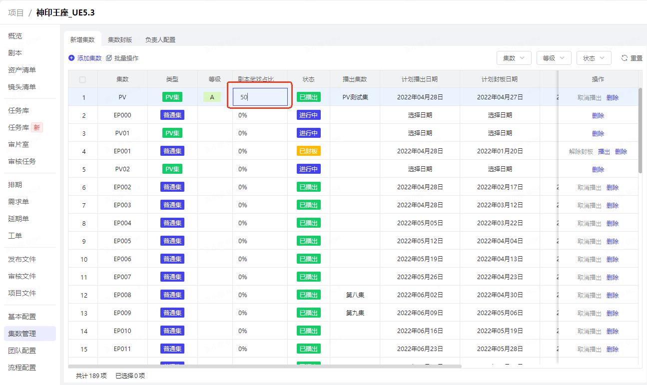This screenshot has width=647, height=385.
Task: Open 需求单 in the sidebar
Action: [x=18, y=202]
